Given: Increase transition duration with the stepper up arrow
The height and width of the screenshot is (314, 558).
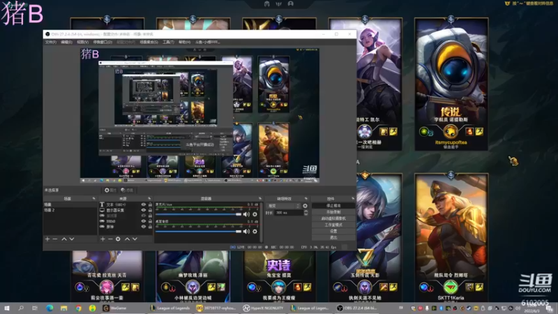Looking at the screenshot, I should click(x=306, y=211).
